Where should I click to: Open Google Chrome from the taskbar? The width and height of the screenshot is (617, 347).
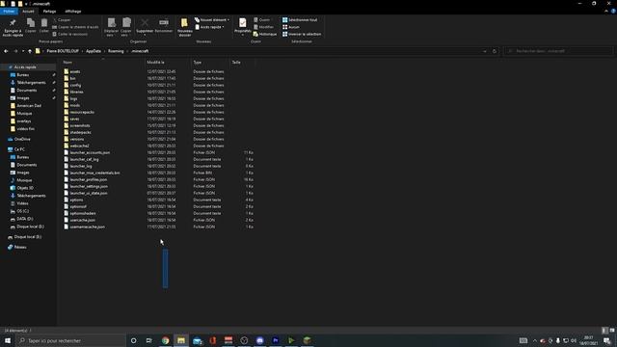[165, 340]
